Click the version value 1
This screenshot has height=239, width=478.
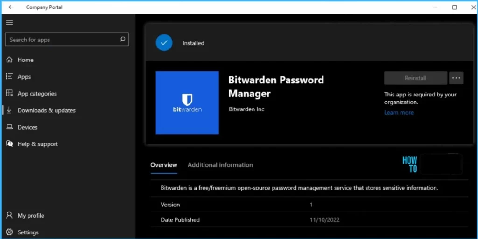(311, 205)
